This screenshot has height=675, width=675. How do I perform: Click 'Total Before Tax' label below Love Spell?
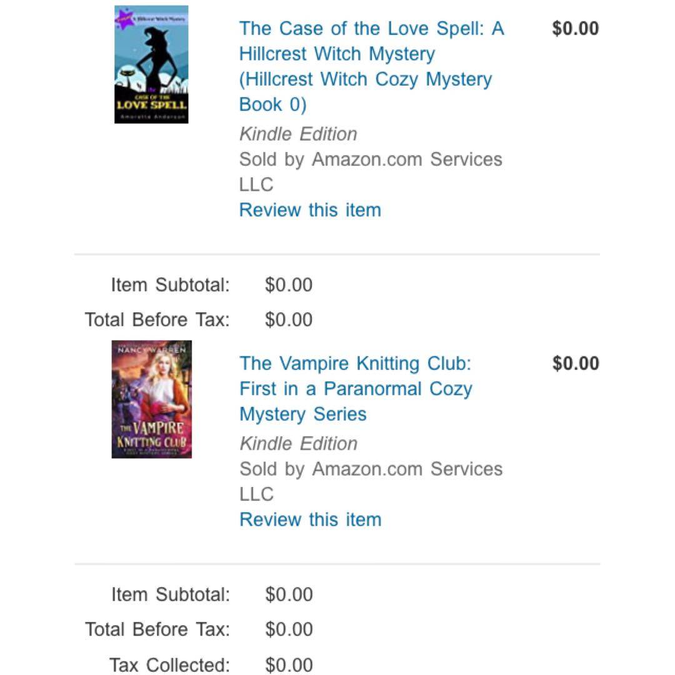[157, 320]
